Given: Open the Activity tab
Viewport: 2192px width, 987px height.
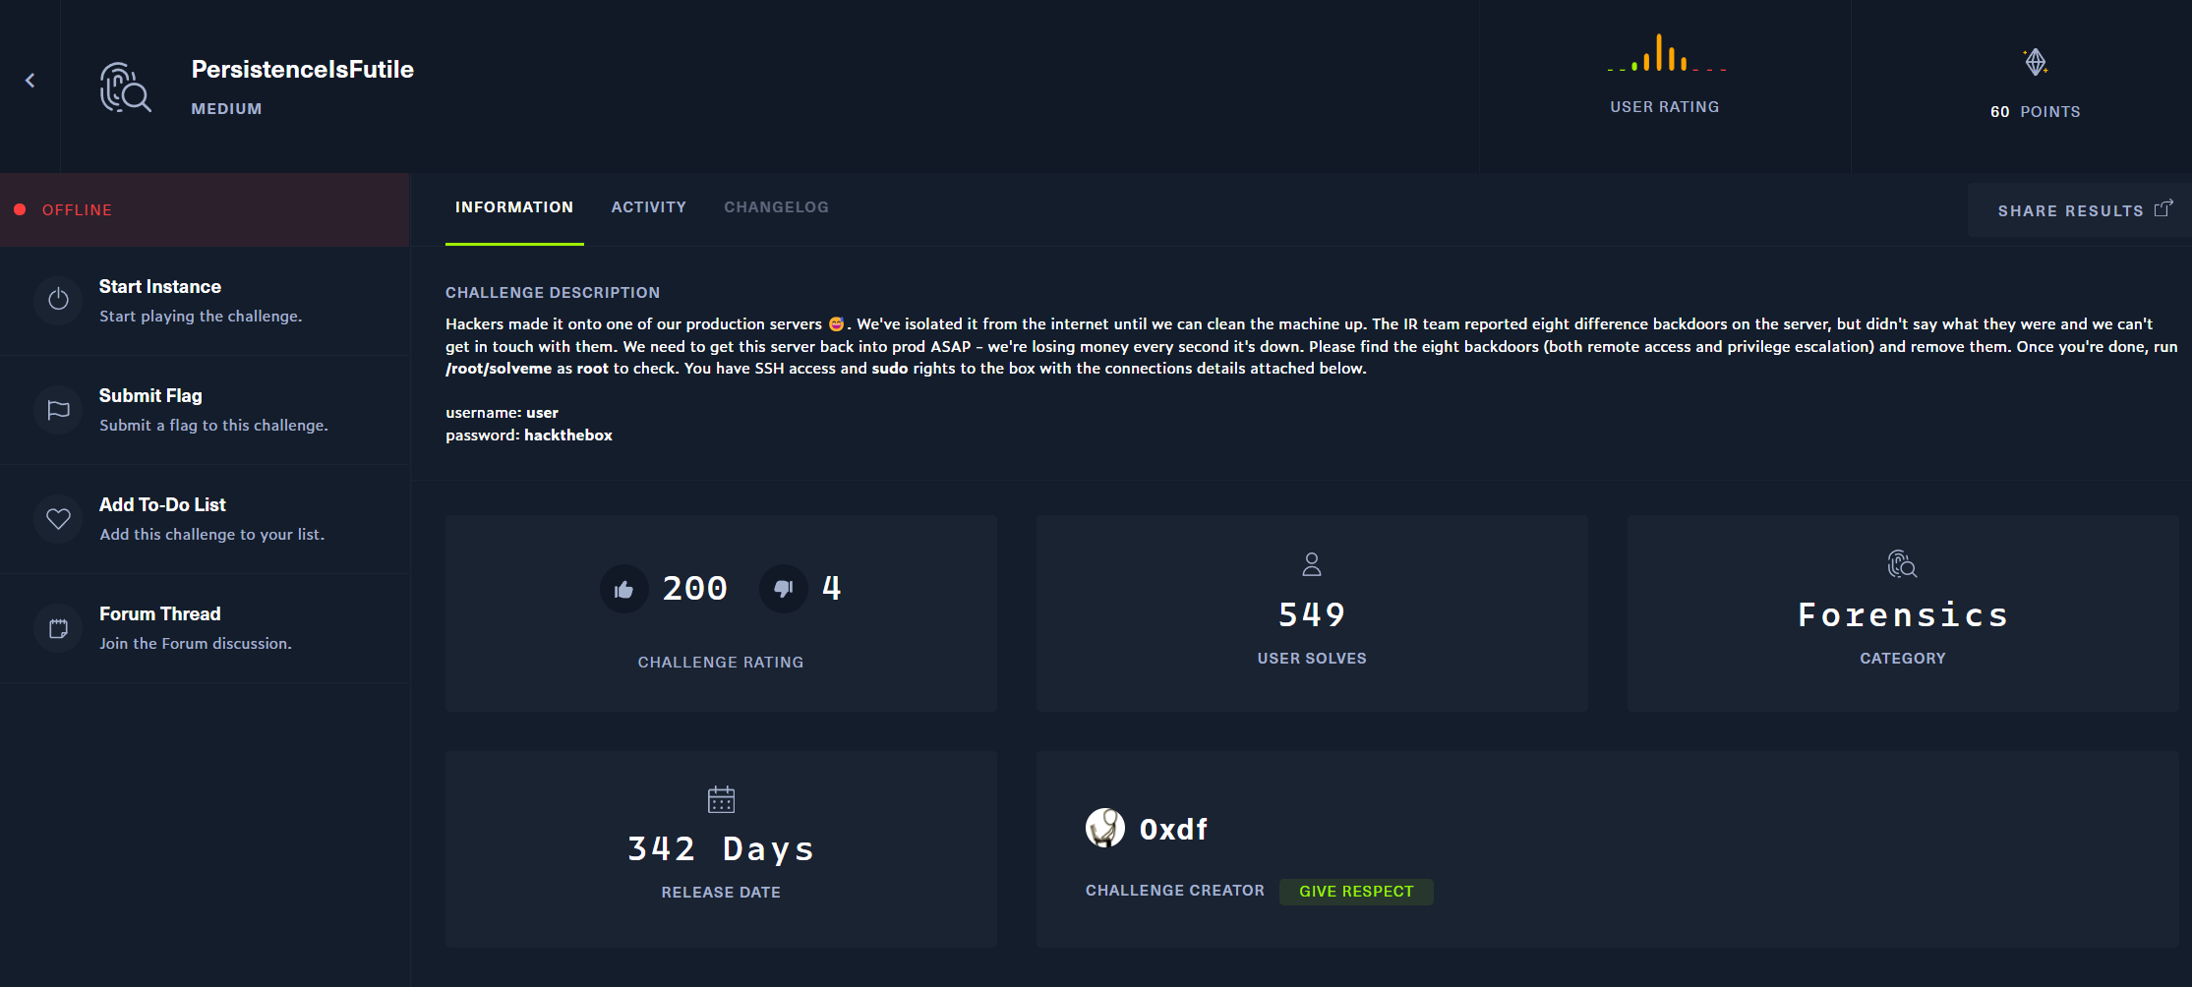Looking at the screenshot, I should pos(649,207).
